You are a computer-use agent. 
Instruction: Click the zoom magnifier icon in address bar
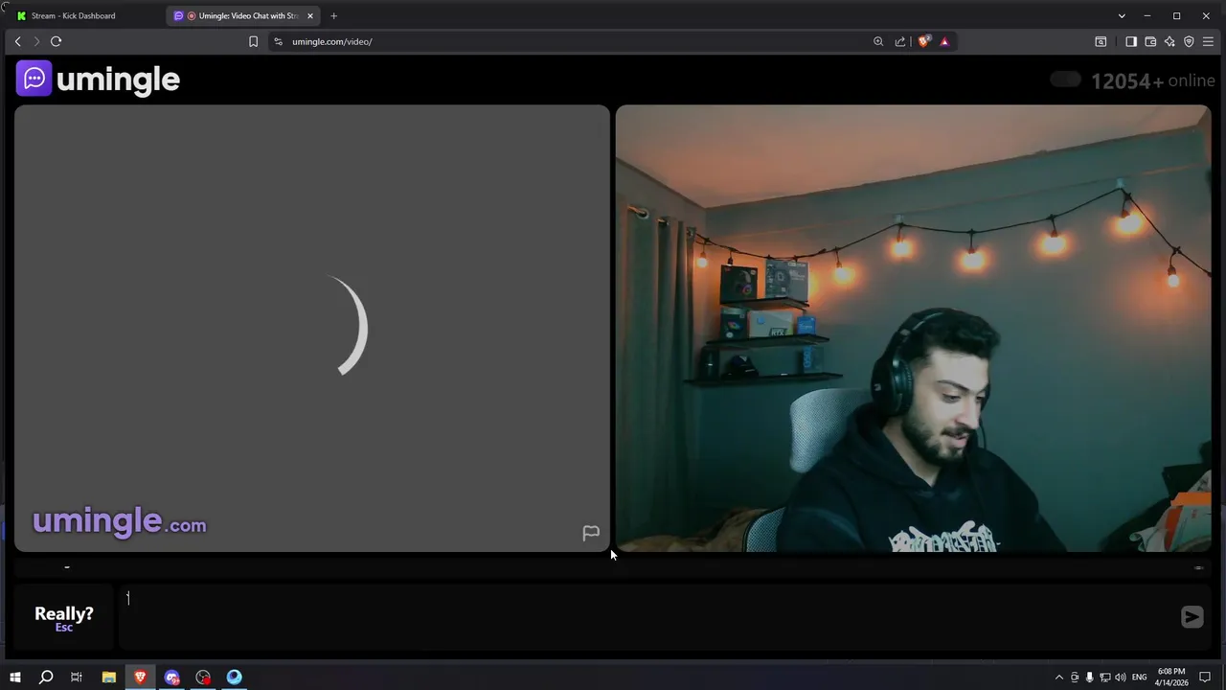[878, 41]
